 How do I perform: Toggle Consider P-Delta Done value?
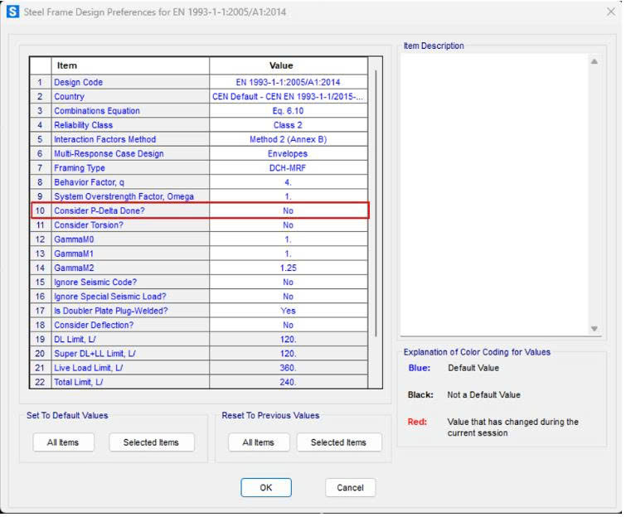point(288,211)
